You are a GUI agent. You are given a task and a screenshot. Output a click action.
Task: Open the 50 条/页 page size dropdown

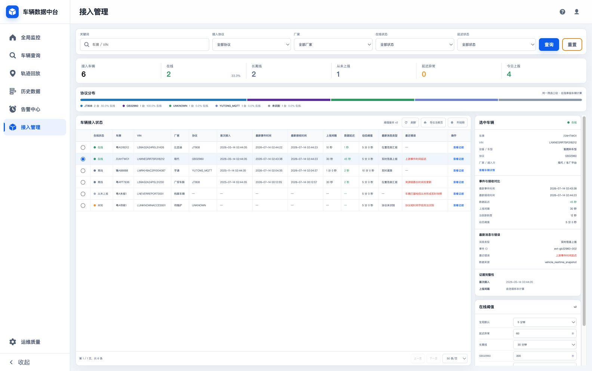[x=455, y=358]
